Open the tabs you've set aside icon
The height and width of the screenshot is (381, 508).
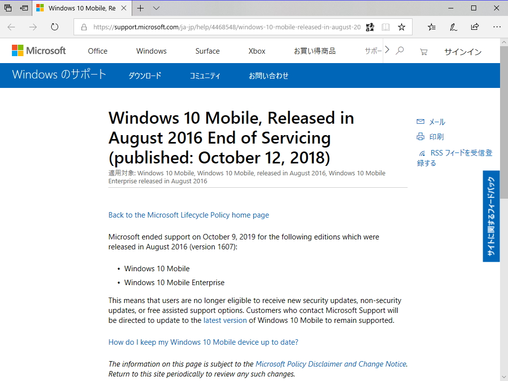8,8
